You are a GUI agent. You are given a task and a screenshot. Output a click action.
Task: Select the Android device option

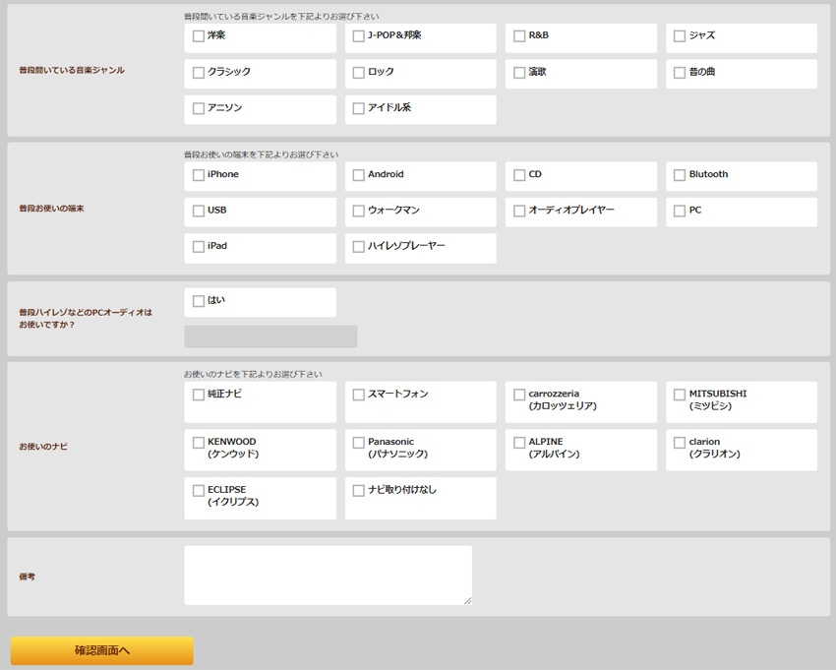(x=359, y=175)
